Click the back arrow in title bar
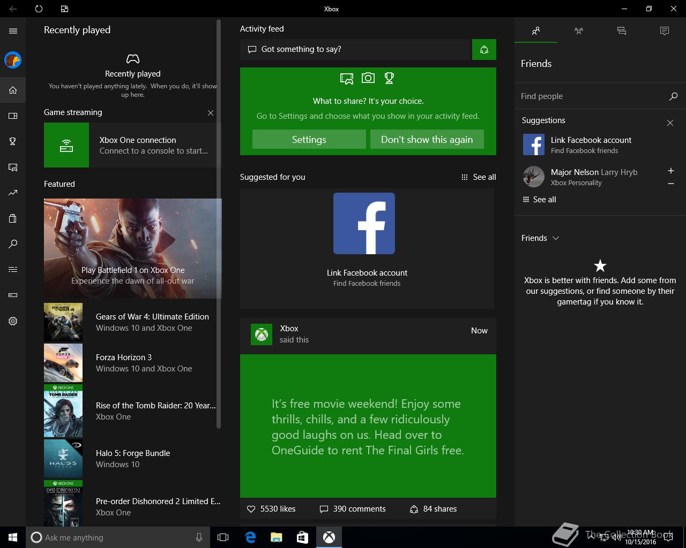Screen dimensions: 686x548 pyautogui.click(x=13, y=9)
